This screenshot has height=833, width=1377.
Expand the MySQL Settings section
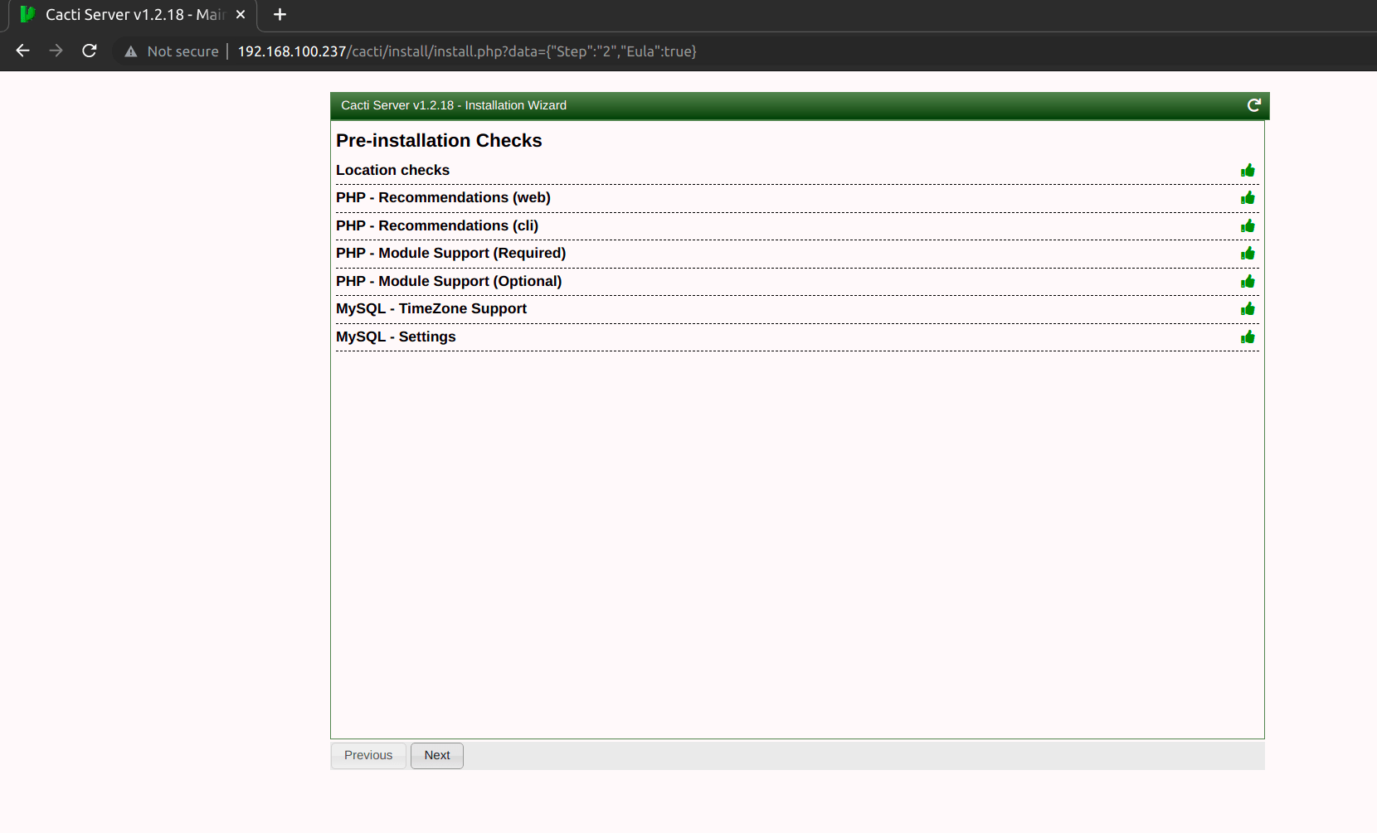click(x=396, y=337)
